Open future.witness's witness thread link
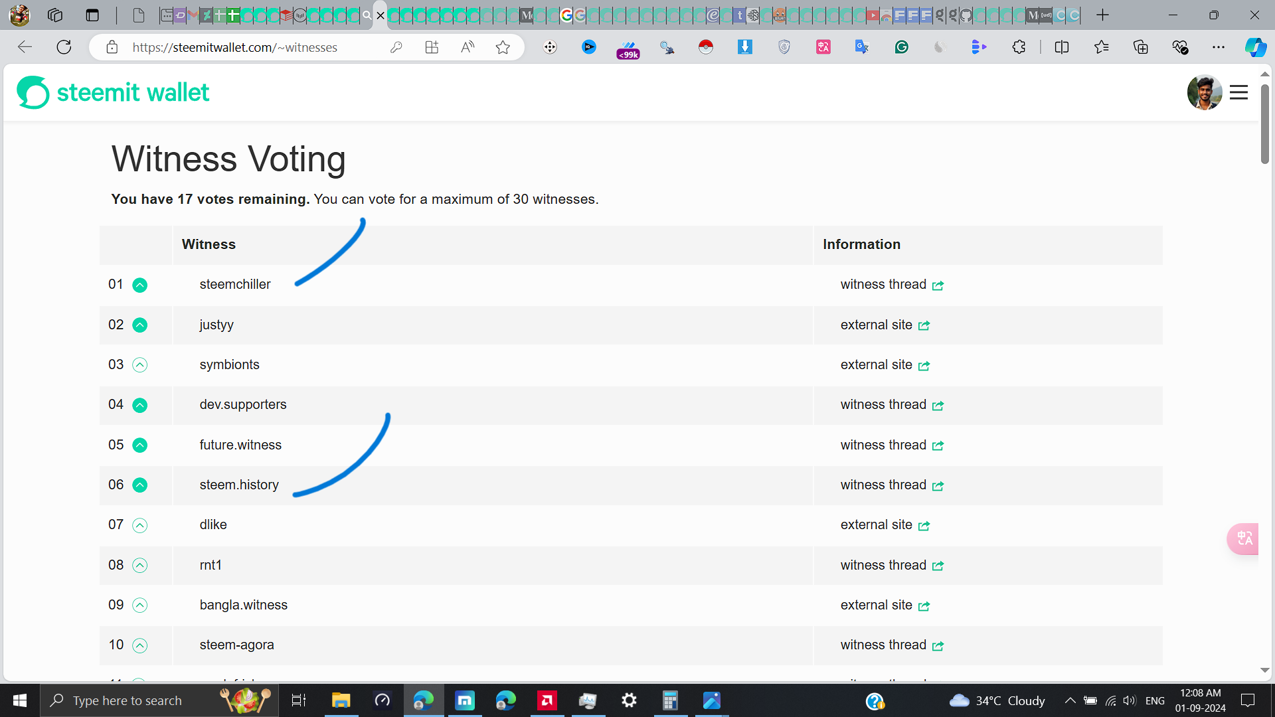1275x717 pixels. pyautogui.click(x=892, y=445)
